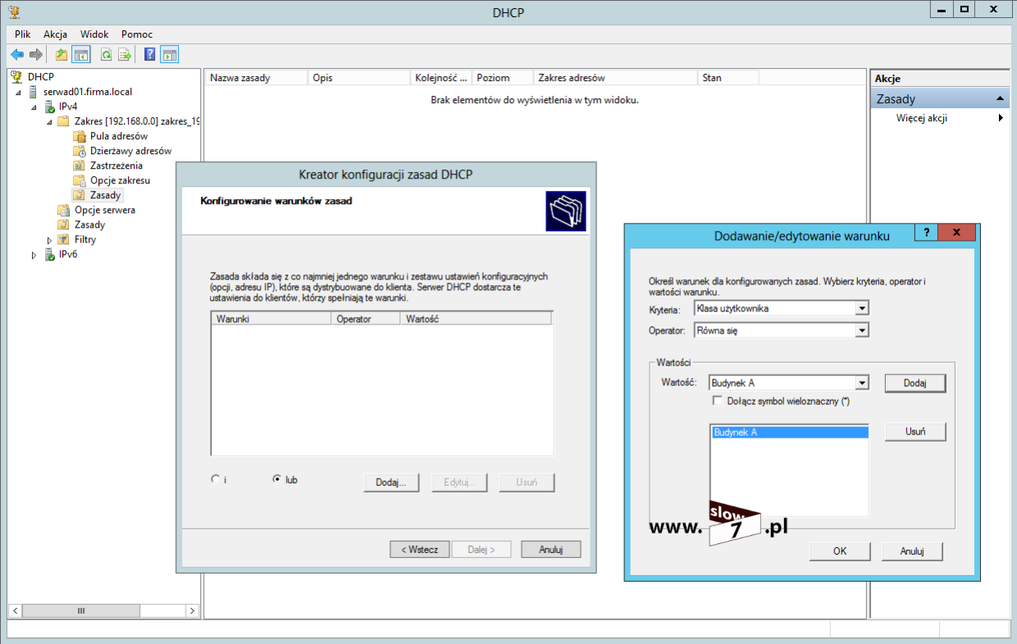The width and height of the screenshot is (1017, 644).
Task: Toggle the Show/Hide action pane icon
Action: 169,55
